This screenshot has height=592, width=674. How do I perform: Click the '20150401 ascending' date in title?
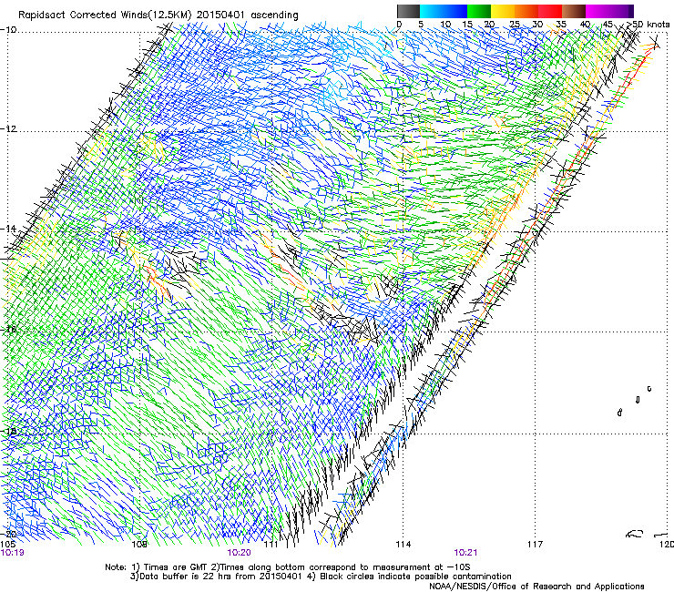pos(248,15)
